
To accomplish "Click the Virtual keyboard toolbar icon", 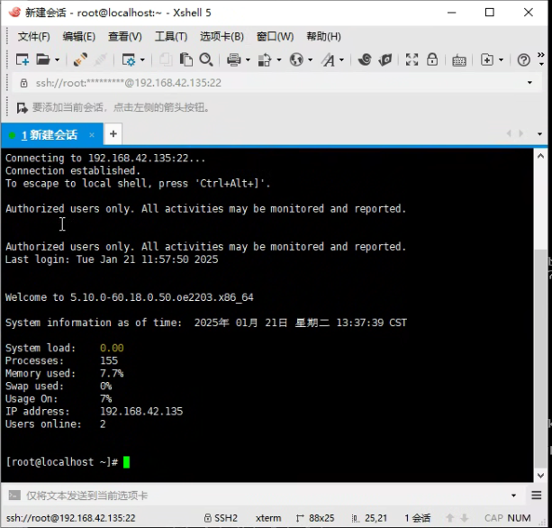I will (x=459, y=60).
